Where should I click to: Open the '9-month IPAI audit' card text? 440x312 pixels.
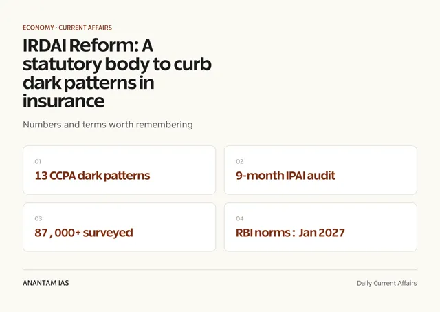[x=286, y=176]
